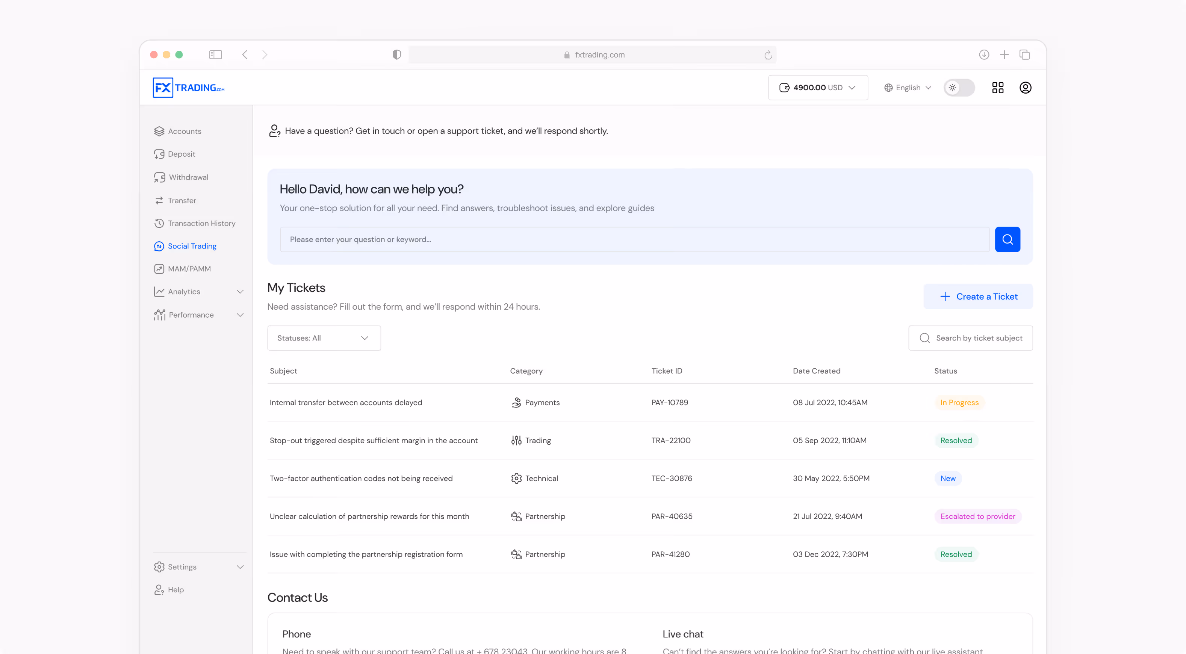Open Transaction History in the sidebar
Image resolution: width=1186 pixels, height=654 pixels.
[195, 223]
